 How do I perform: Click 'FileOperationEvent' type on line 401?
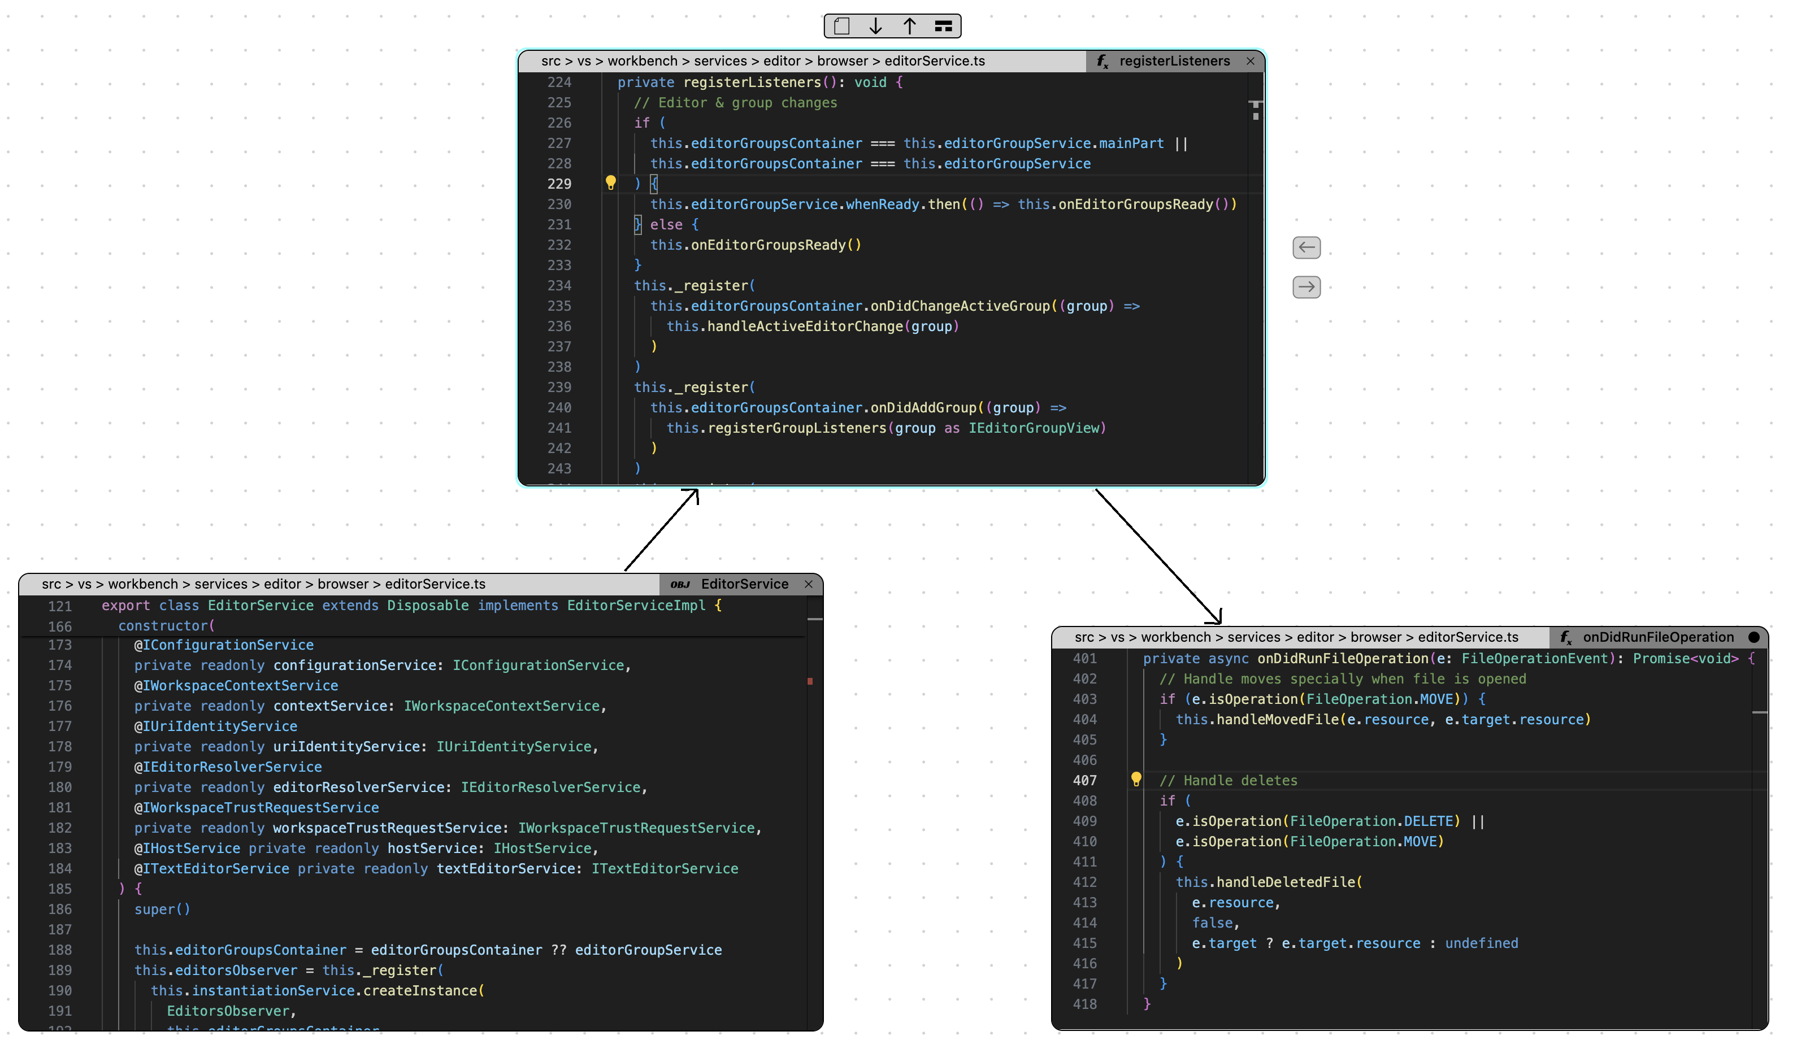coord(1535,659)
